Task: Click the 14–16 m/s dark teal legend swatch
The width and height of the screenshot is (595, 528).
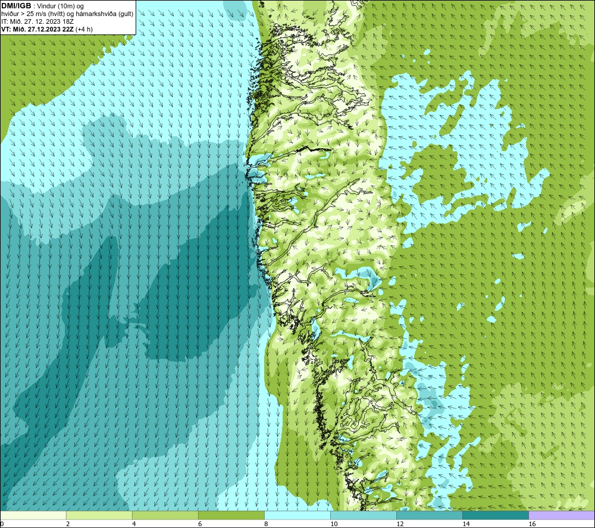Action: [496, 515]
